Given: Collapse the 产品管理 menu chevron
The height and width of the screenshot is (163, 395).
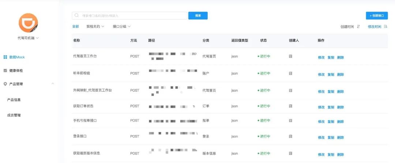Looking at the screenshot, I should pos(53,84).
